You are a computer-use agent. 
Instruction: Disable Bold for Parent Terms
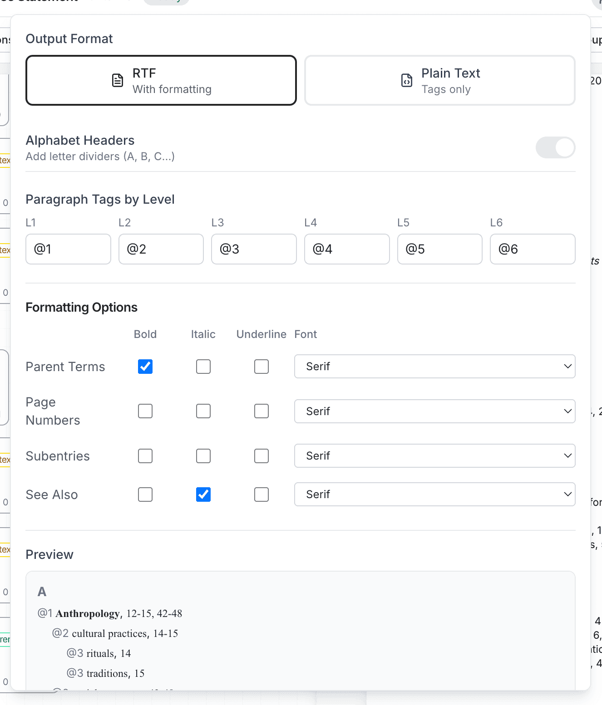(x=145, y=367)
